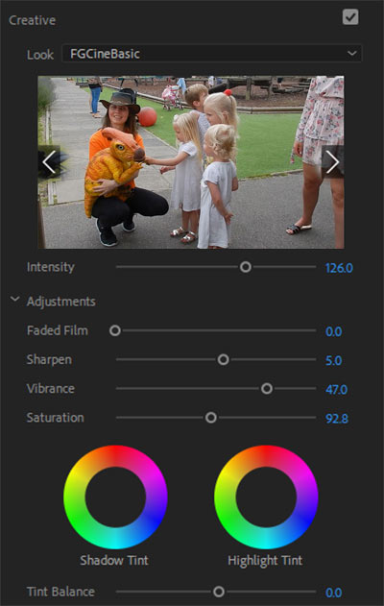
Task: Pick a hue on the Highlight Tint wheel
Action: pyautogui.click(x=225, y=497)
